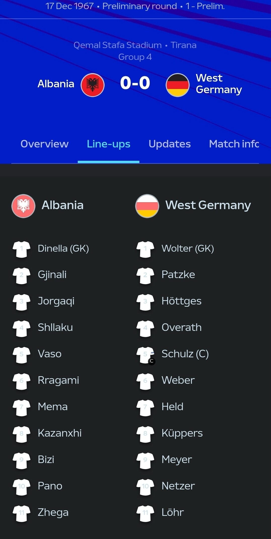The width and height of the screenshot is (271, 539).
Task: Select the Line-ups tab
Action: coord(108,144)
